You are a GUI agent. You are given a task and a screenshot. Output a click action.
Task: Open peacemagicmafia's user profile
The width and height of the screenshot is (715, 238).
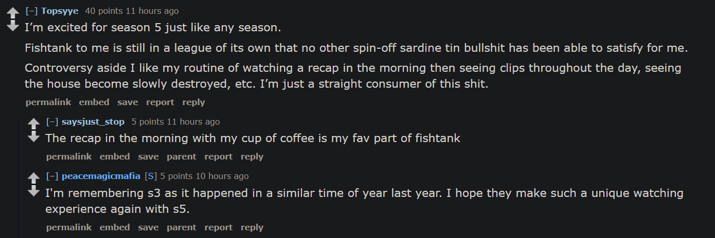click(101, 176)
